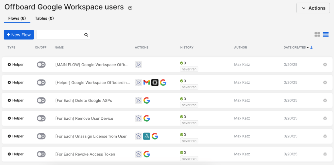Open settings gear for Revoke Access Token
The height and width of the screenshot is (165, 334).
point(325,154)
